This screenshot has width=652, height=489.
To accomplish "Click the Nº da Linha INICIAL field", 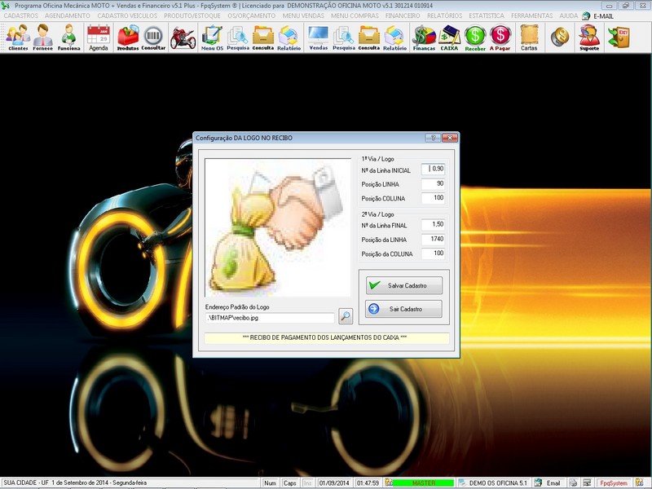I will click(434, 170).
